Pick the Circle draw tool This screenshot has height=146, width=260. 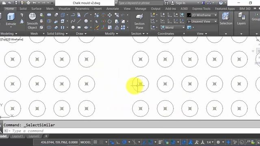click(x=86, y=21)
